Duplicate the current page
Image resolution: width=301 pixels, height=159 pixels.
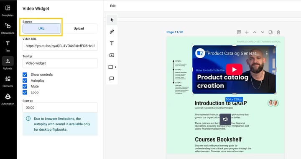tap(270, 32)
